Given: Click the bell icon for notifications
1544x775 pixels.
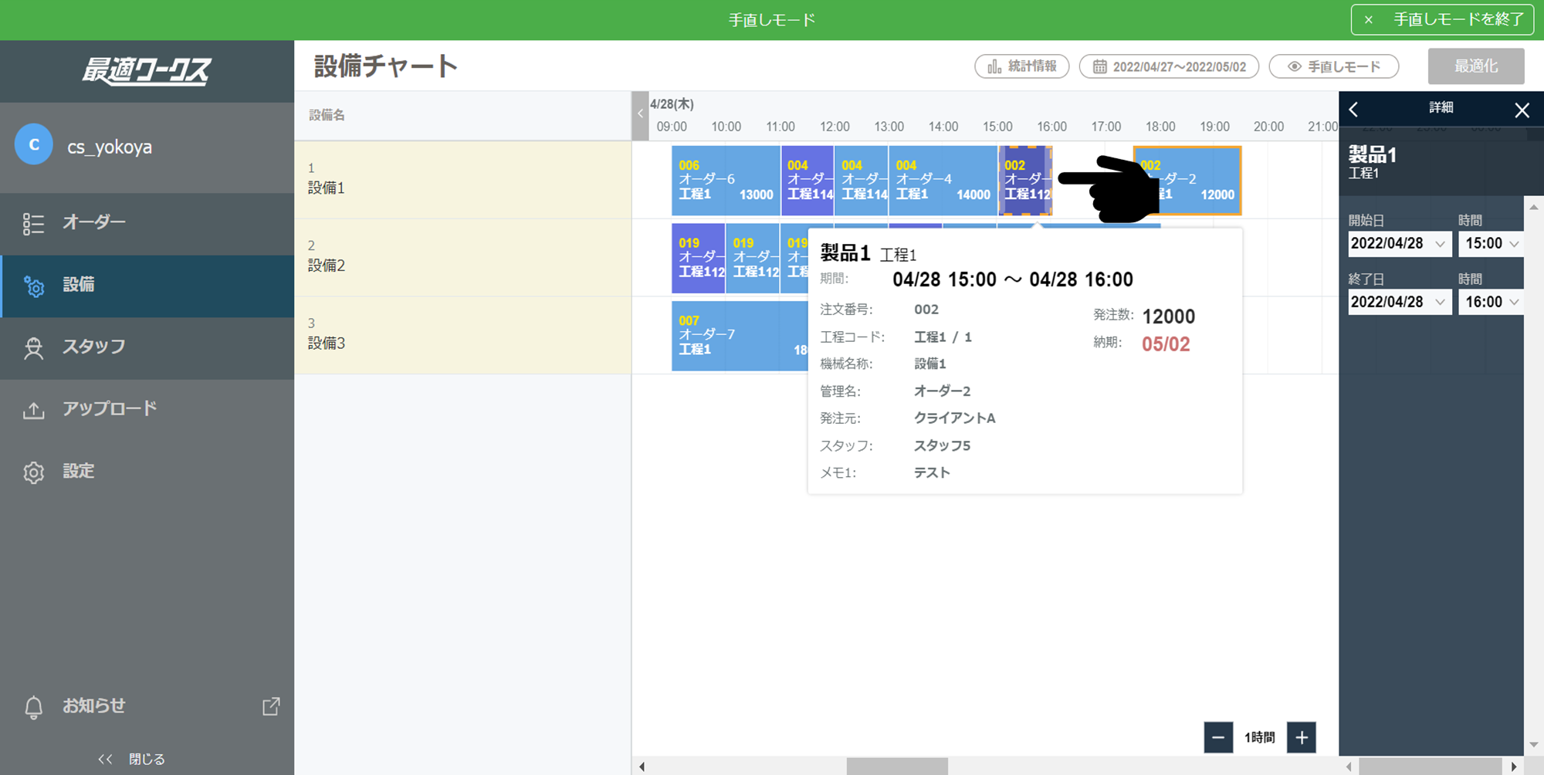Looking at the screenshot, I should pyautogui.click(x=33, y=707).
